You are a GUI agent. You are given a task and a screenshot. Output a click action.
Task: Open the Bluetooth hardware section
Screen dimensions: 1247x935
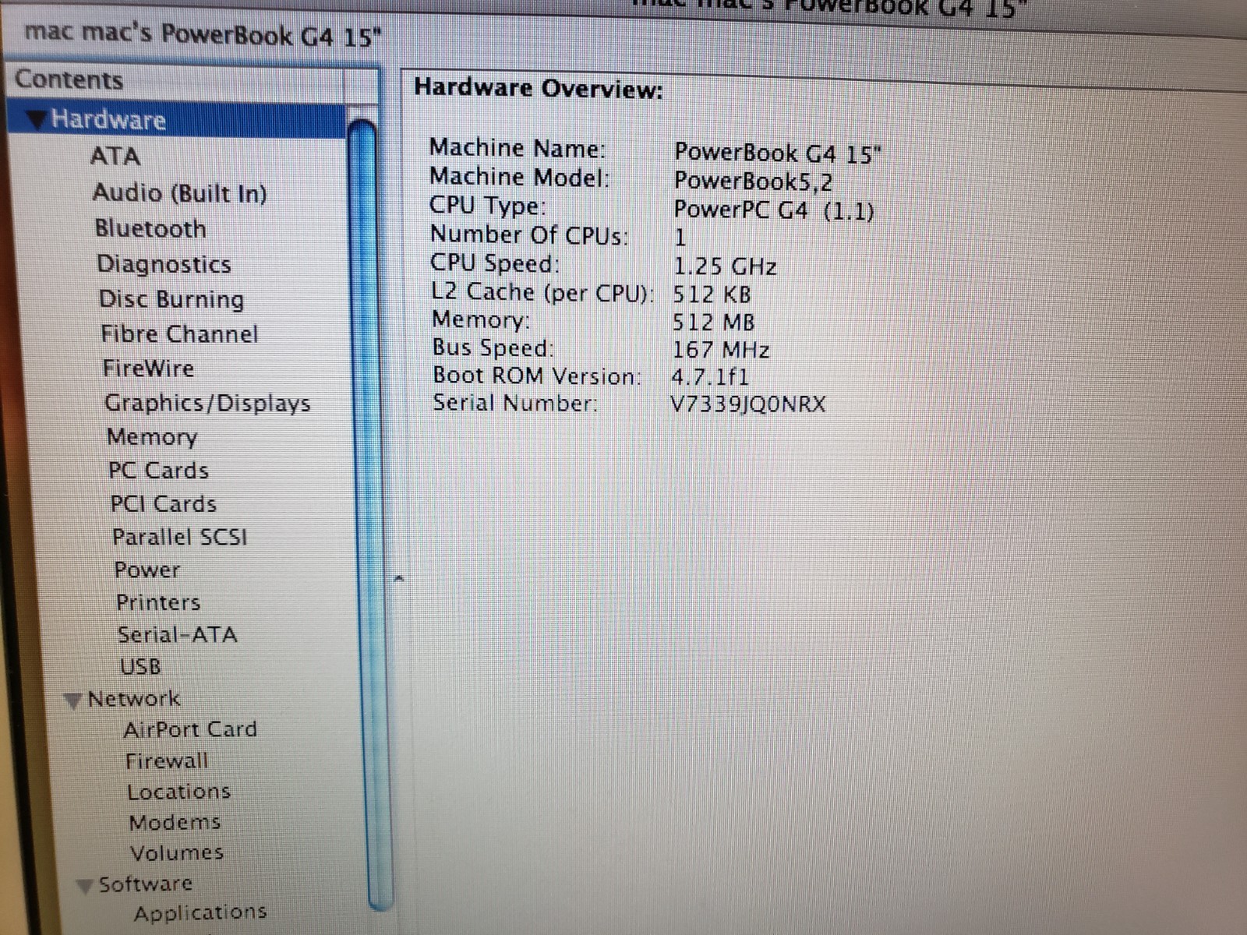point(150,228)
